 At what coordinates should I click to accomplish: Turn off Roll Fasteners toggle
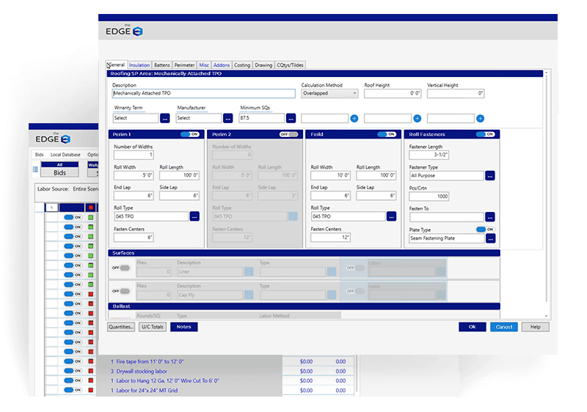tap(485, 134)
